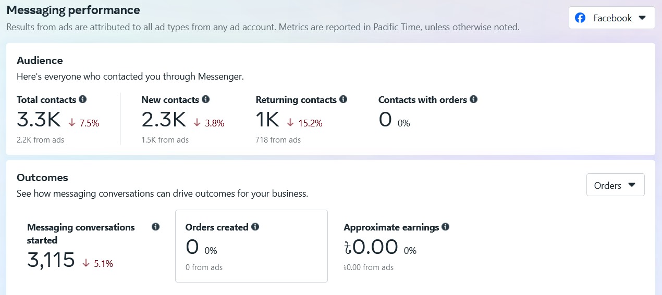Expand the Orders outcomes dropdown
This screenshot has width=662, height=295.
coord(615,185)
